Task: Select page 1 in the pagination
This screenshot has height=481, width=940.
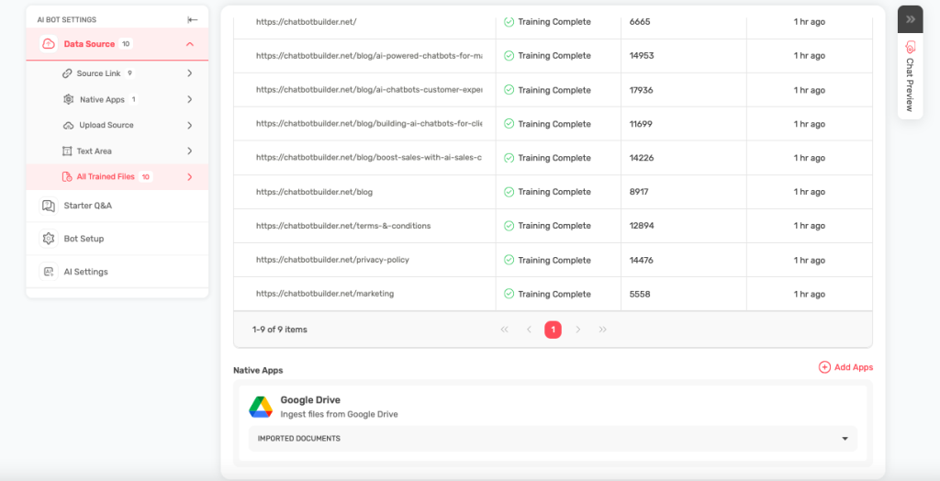Action: 553,330
